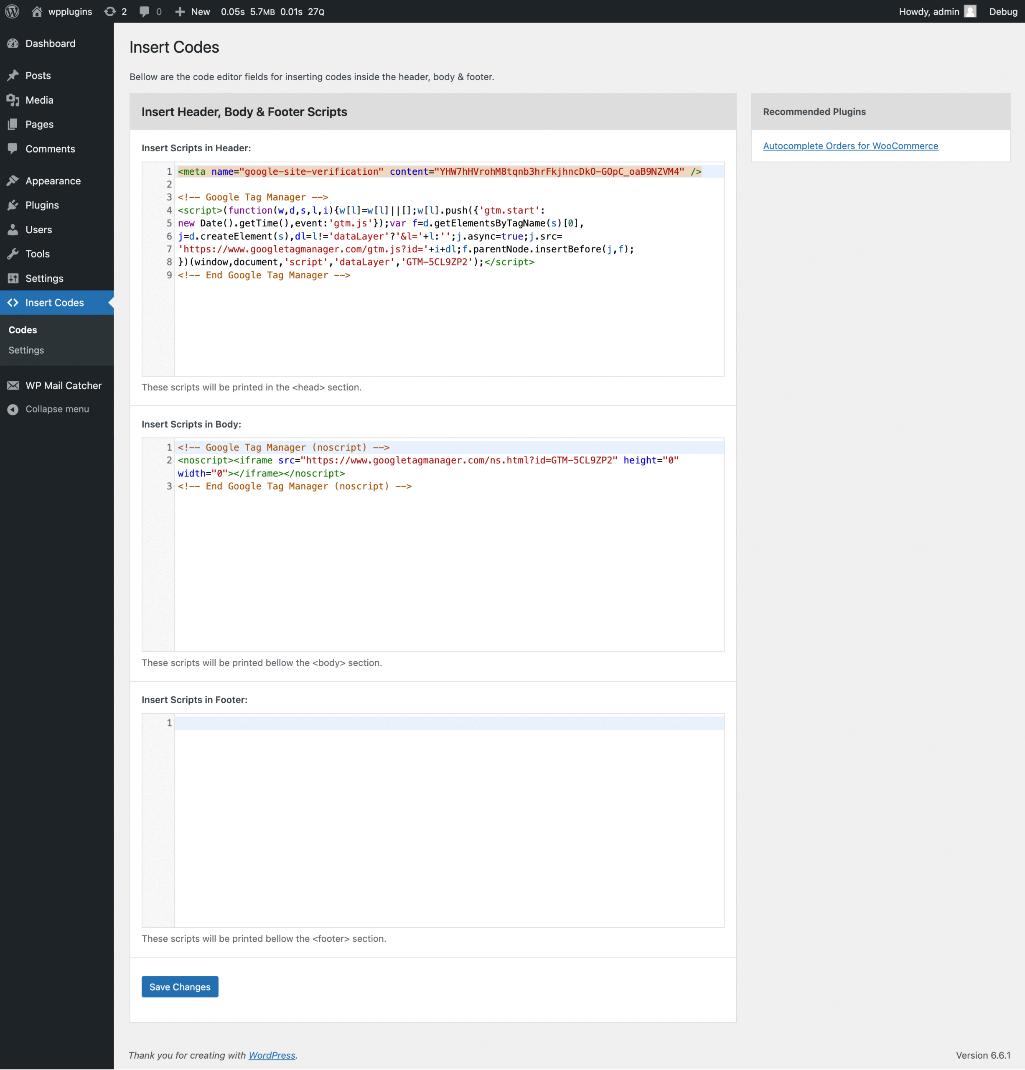
Task: Open Appearance menu item
Action: (x=57, y=181)
